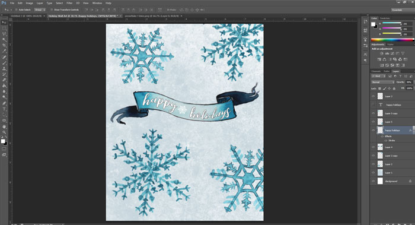415x225 pixels.
Task: Hide the Layer 2 copy layer
Action: pyautogui.click(x=373, y=156)
